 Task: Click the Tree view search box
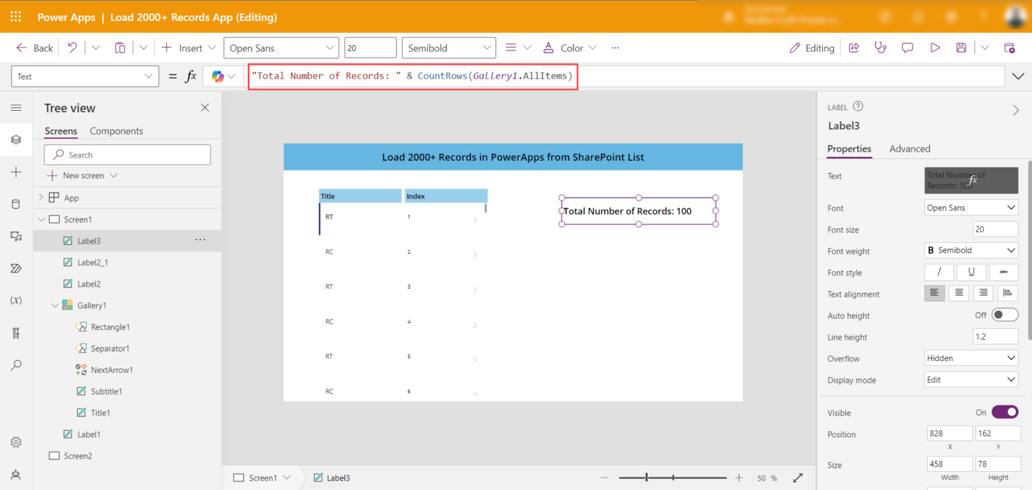tap(127, 154)
